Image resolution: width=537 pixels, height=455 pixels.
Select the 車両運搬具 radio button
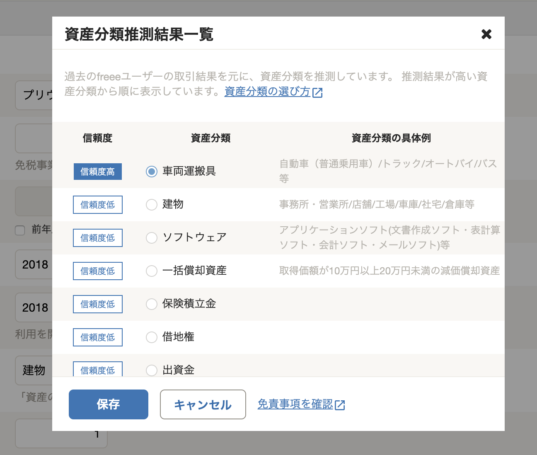pyautogui.click(x=152, y=171)
